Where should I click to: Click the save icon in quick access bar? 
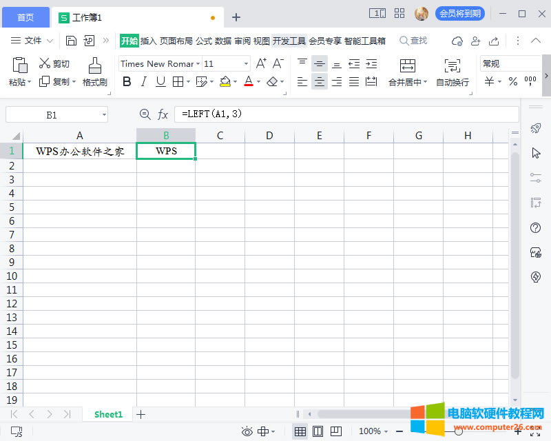click(71, 41)
